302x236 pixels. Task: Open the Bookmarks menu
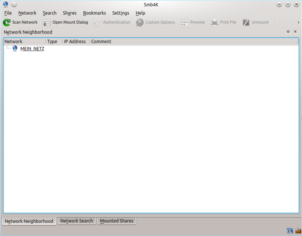95,13
